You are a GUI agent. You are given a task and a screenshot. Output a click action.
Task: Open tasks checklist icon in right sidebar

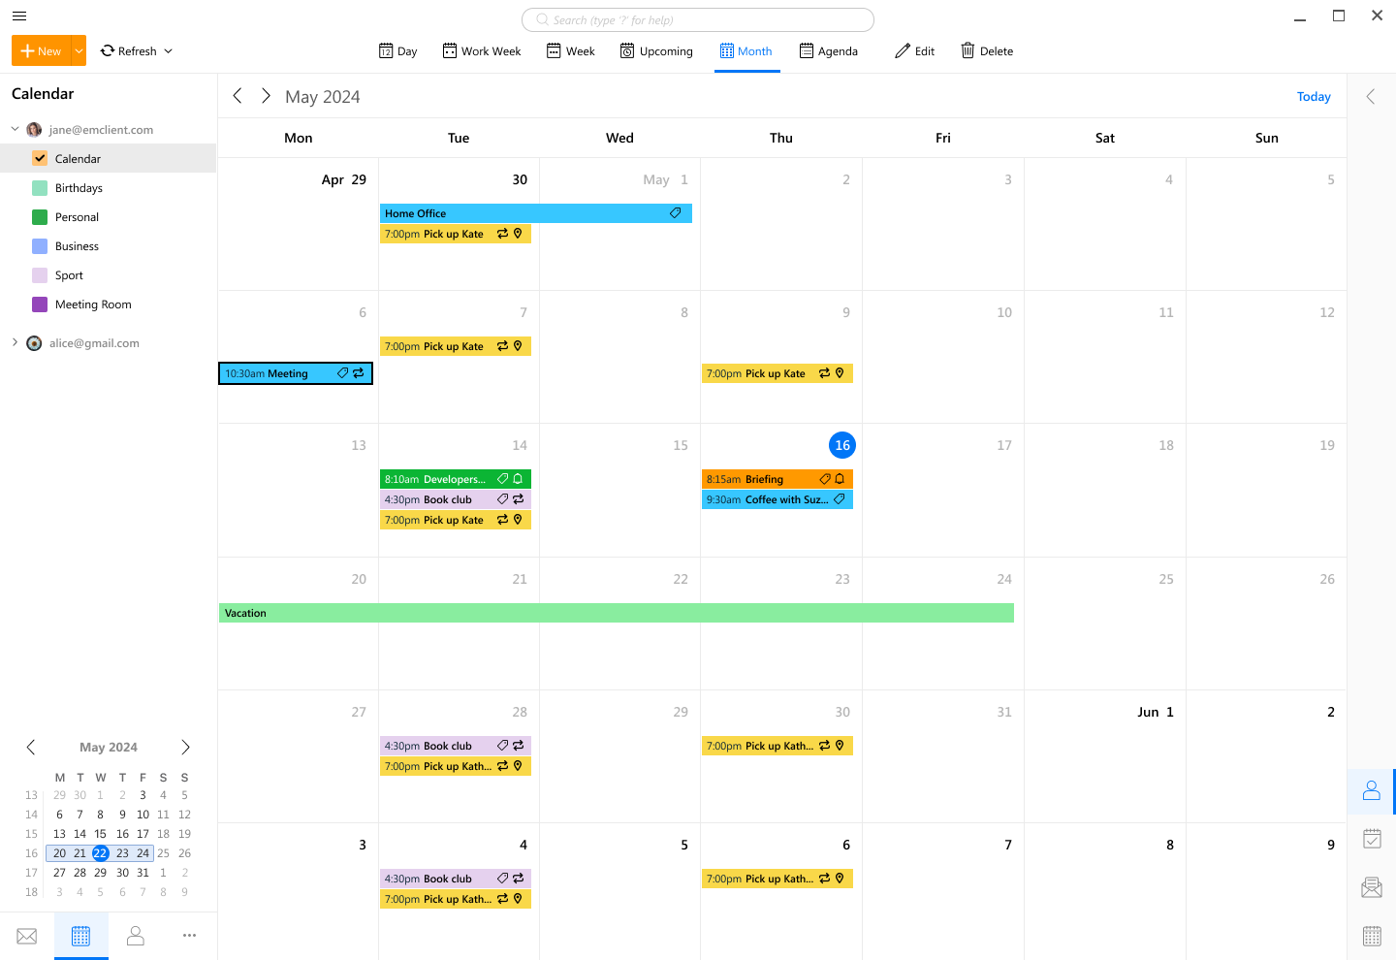coord(1371,839)
